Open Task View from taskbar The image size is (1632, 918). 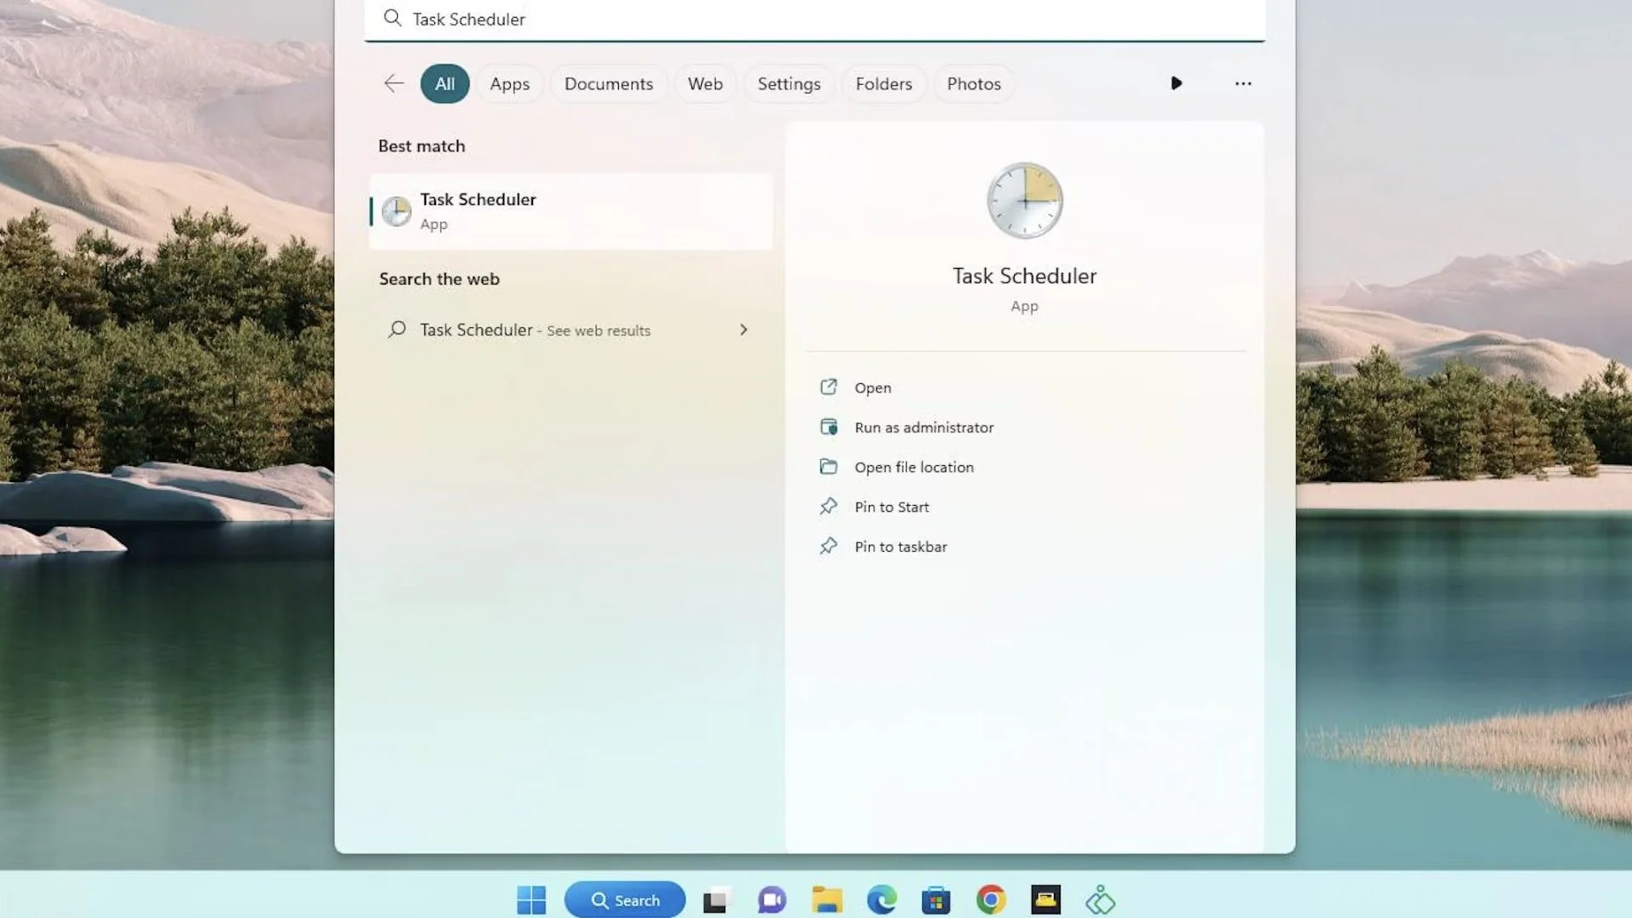click(717, 899)
